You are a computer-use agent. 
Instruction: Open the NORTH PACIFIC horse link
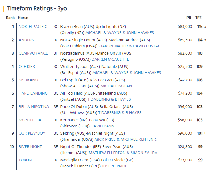[33, 27]
